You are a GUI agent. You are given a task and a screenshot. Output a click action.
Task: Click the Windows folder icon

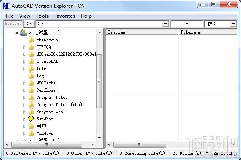coord(31,133)
